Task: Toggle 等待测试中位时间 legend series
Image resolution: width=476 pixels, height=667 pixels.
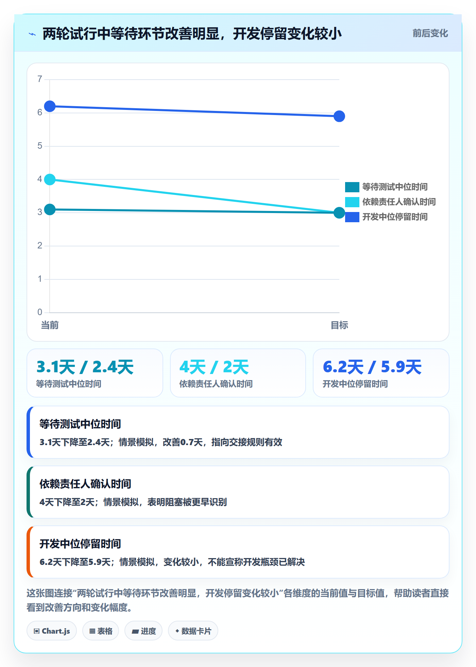Action: 386,187
